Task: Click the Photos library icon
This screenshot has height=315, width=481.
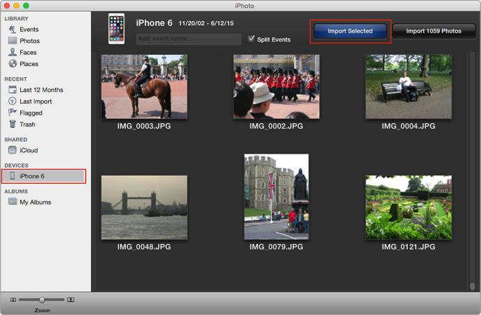Action: click(13, 40)
